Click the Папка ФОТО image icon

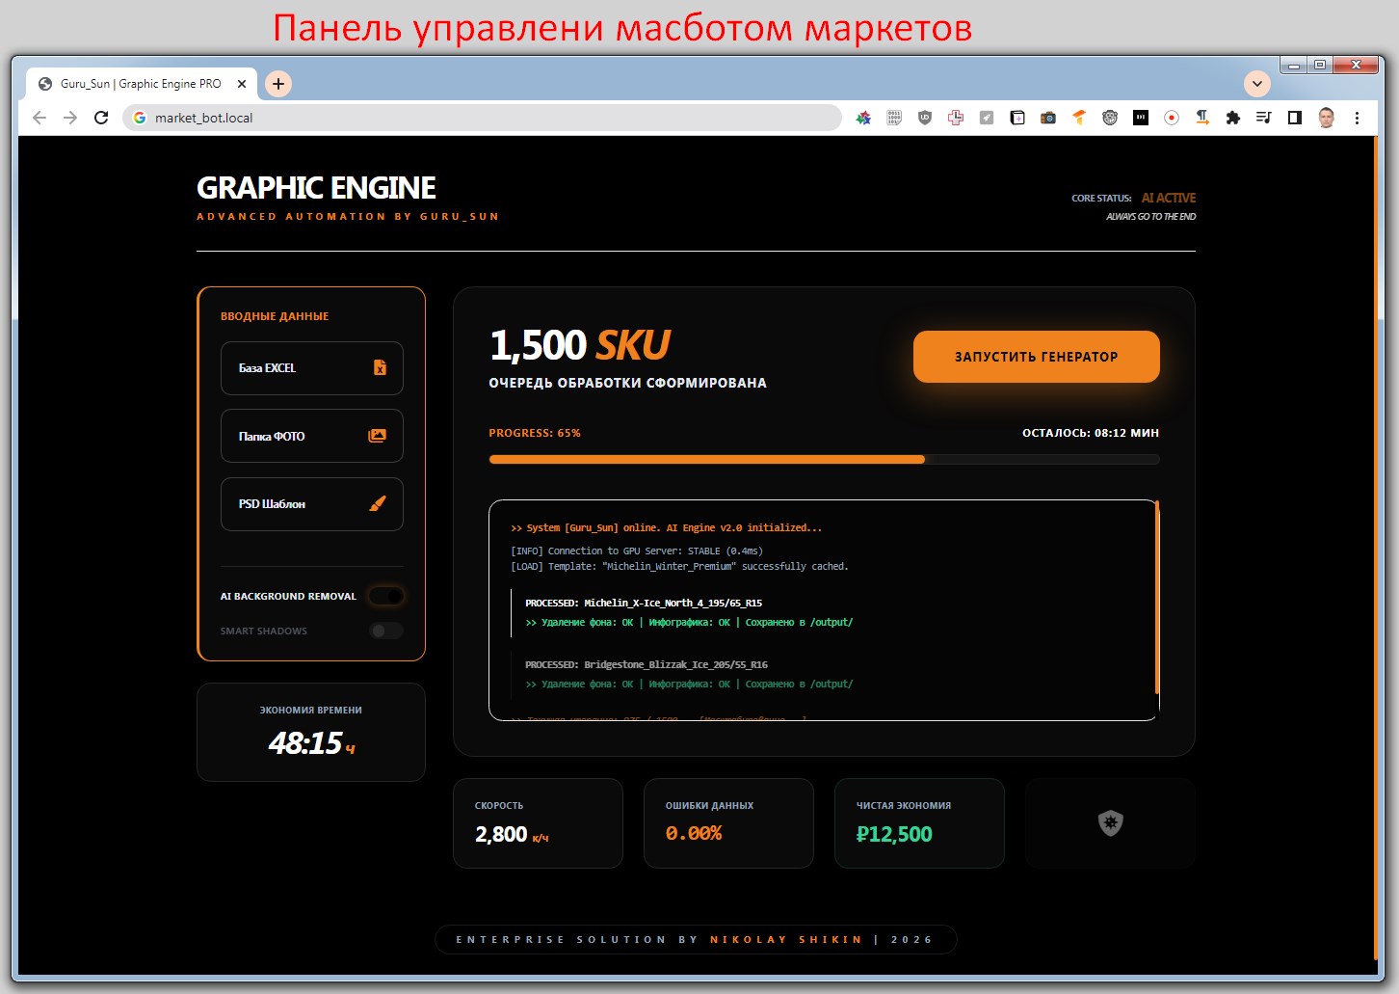coord(376,436)
